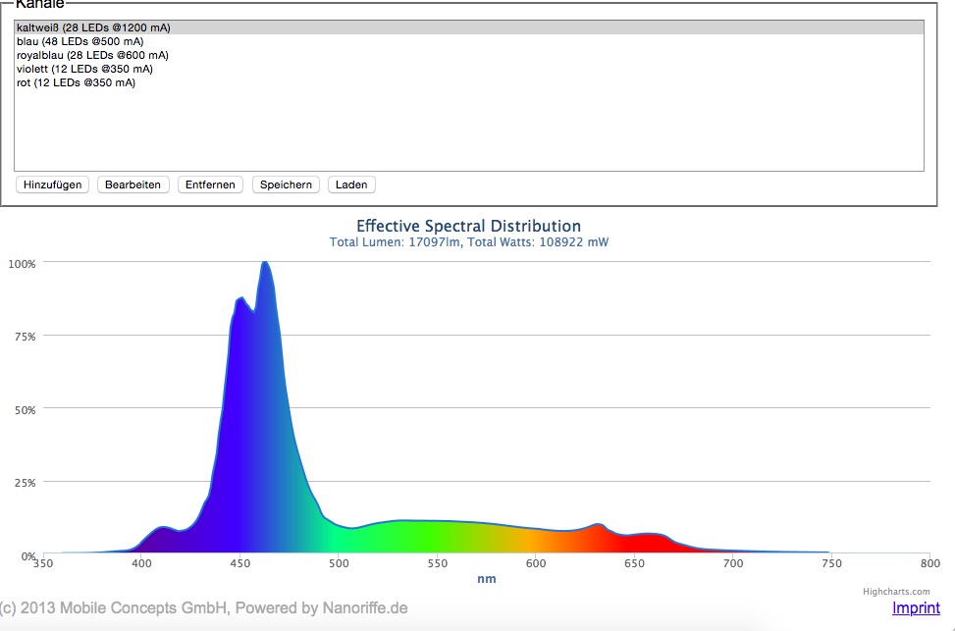Screen dimensions: 955x631
Task: Click the red spectrum bump near 630 nm
Action: 597,540
